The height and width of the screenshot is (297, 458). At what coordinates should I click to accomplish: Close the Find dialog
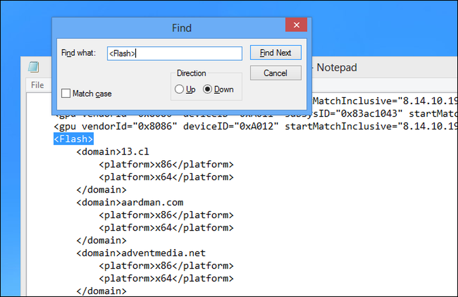point(296,25)
